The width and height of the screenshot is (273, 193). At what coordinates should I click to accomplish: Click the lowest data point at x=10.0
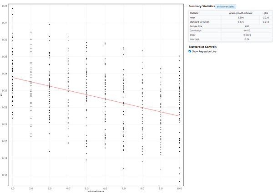(179, 182)
